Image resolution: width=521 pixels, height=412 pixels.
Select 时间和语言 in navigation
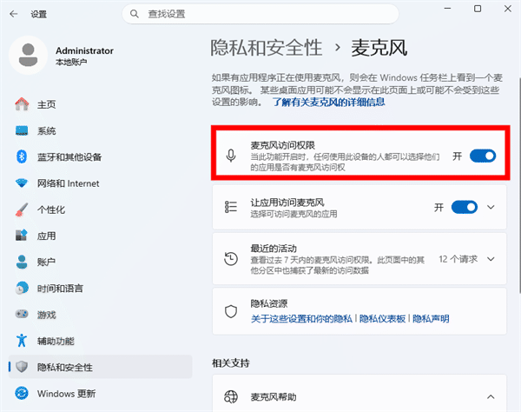point(101,289)
